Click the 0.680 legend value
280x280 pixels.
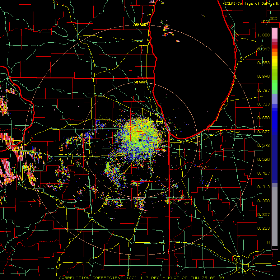(x=264, y=118)
